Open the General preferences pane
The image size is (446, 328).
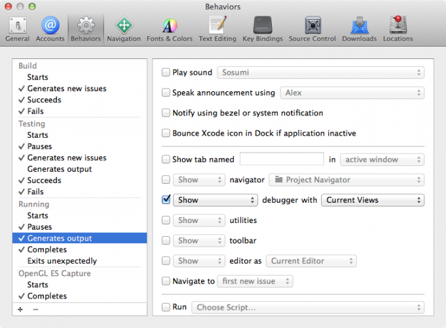click(17, 29)
